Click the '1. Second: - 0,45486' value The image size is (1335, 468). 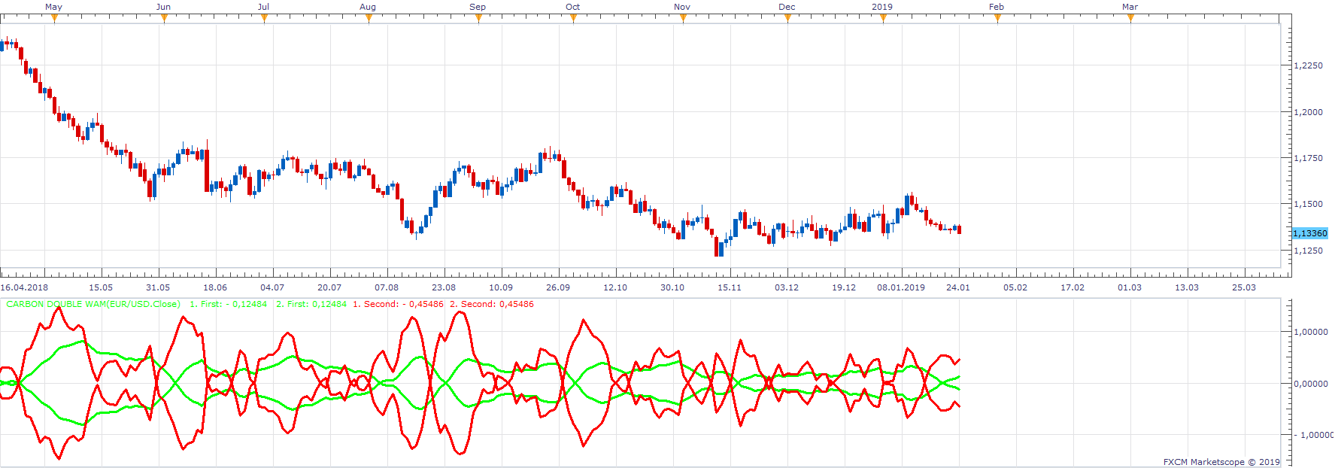point(398,304)
